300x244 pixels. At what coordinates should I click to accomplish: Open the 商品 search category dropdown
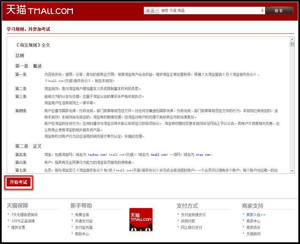click(152, 11)
